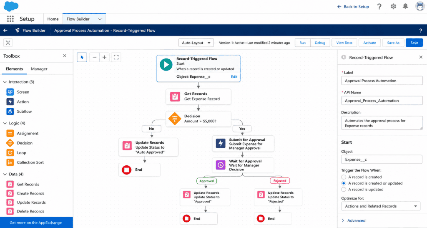Click the Submit for Approval action icon
The image size is (427, 228).
point(221,143)
